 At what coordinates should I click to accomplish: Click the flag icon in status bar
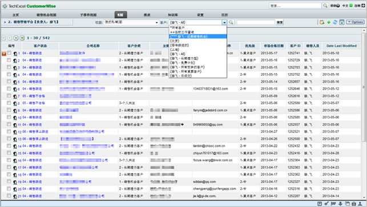(x=333, y=204)
